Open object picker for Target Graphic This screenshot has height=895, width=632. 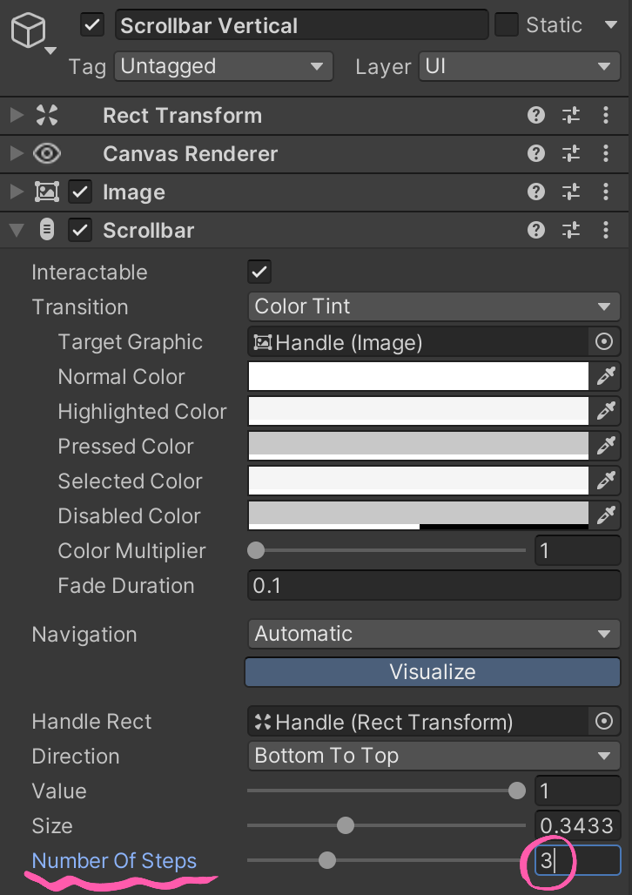pos(604,342)
